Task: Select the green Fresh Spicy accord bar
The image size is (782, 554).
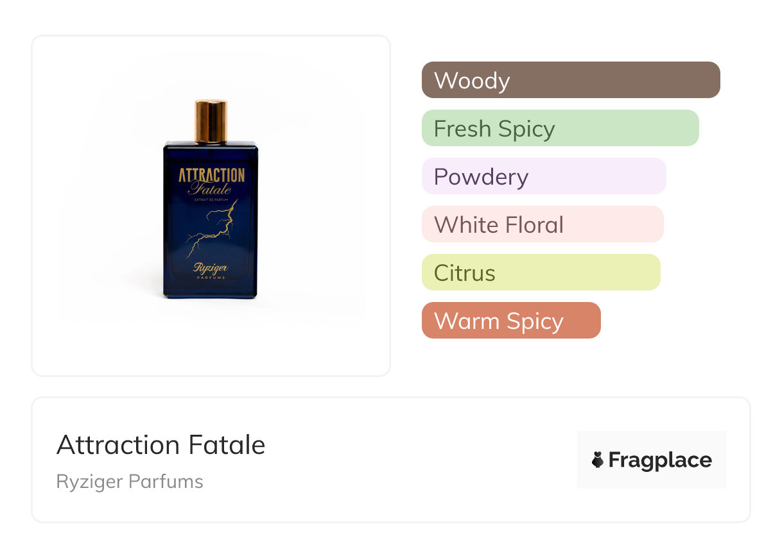Action: [x=560, y=128]
